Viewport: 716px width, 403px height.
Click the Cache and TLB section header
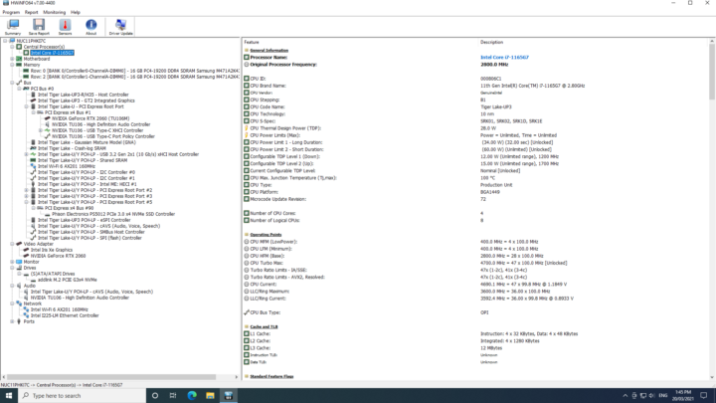click(x=264, y=326)
